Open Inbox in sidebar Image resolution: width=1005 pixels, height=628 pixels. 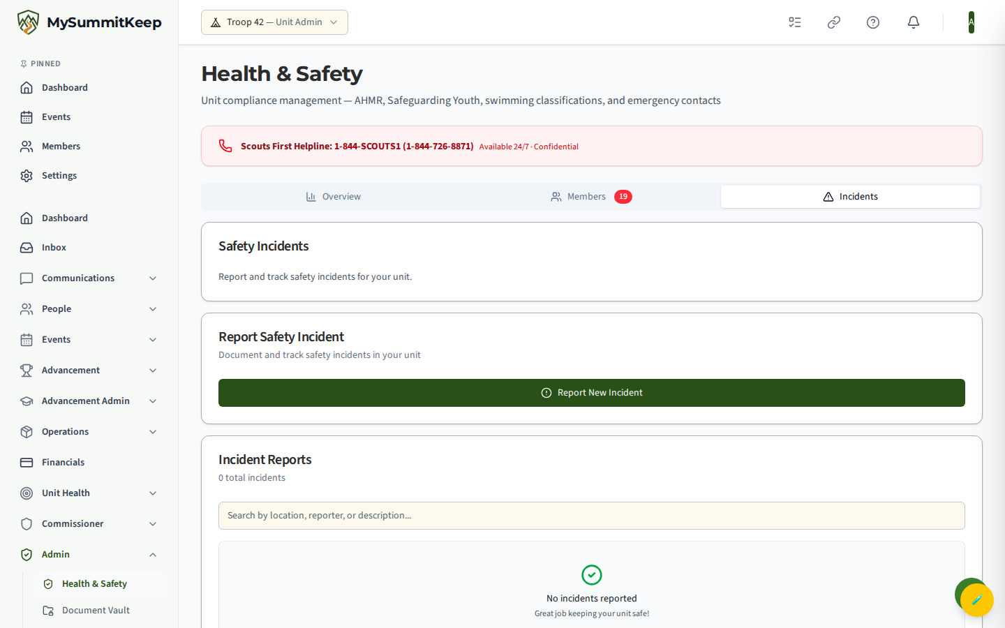tap(89, 248)
